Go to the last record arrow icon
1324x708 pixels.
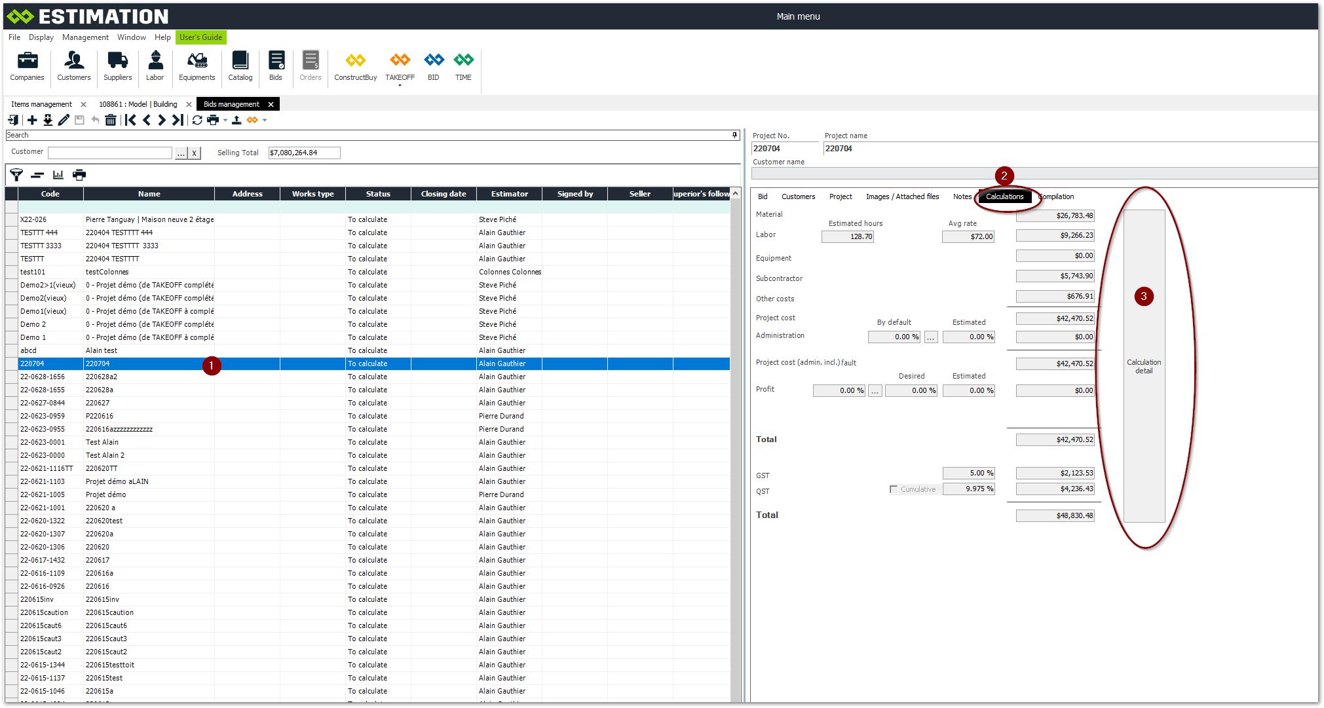click(178, 120)
